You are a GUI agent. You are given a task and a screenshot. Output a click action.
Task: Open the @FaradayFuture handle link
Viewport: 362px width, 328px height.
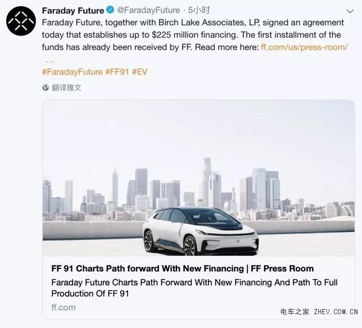[x=148, y=10]
